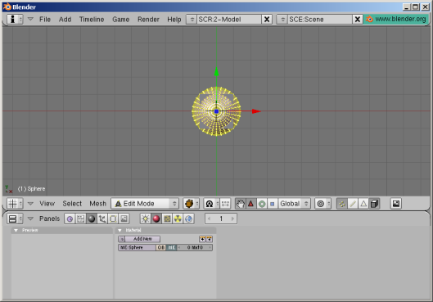Switch to the Shading context sphere icon
The height and width of the screenshot is (302, 433).
click(x=92, y=219)
